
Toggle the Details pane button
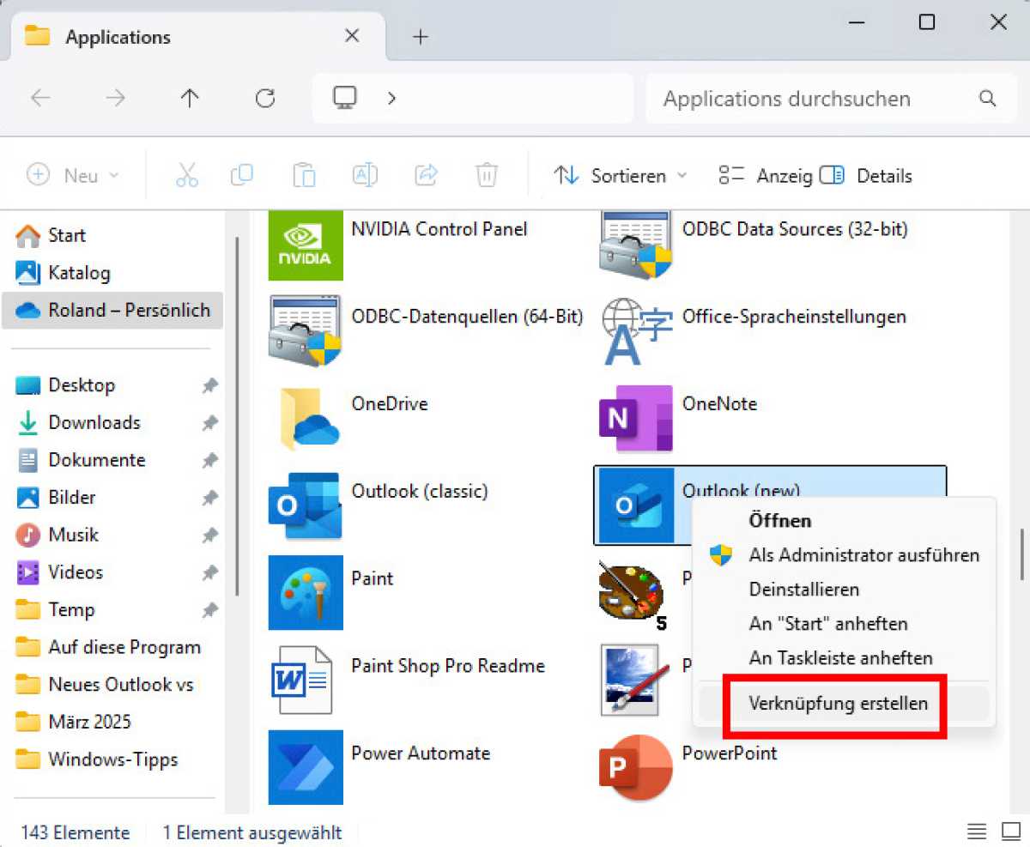(866, 176)
